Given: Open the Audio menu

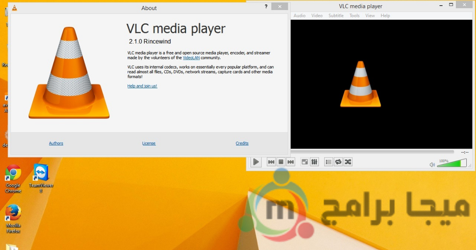Looking at the screenshot, I should 299,15.
